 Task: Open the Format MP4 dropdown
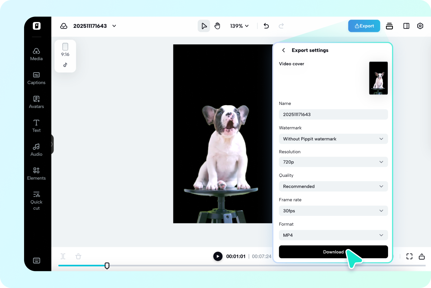click(333, 235)
